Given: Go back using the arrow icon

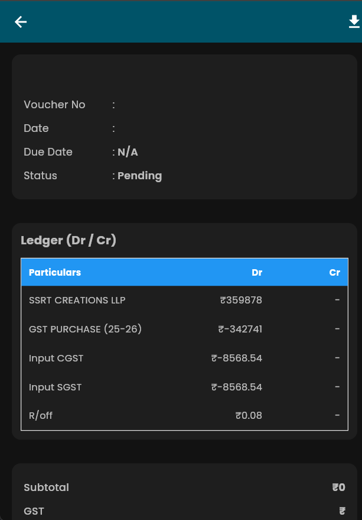Looking at the screenshot, I should coord(21,22).
